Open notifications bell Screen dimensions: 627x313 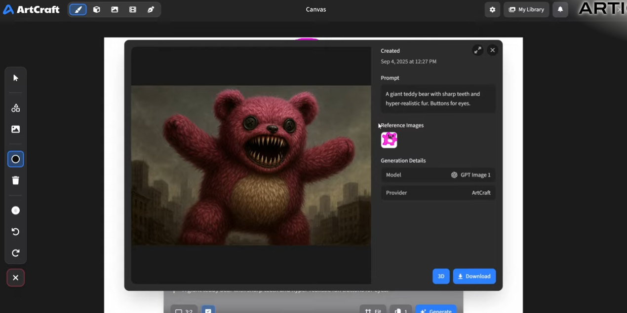point(560,9)
